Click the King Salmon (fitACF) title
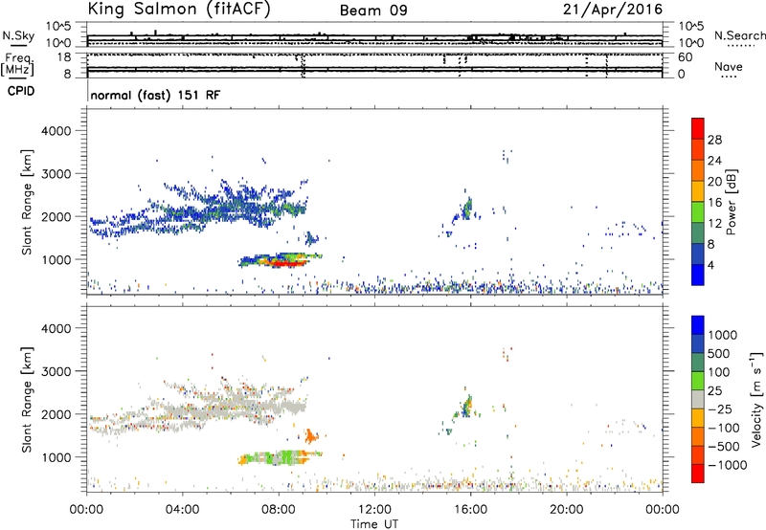The width and height of the screenshot is (766, 530). click(179, 10)
